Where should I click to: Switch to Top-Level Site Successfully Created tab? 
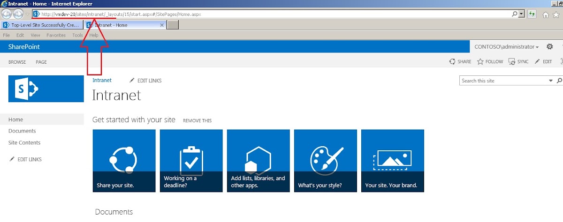tap(42, 25)
